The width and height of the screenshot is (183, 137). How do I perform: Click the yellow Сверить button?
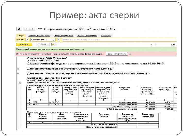tap(24, 44)
